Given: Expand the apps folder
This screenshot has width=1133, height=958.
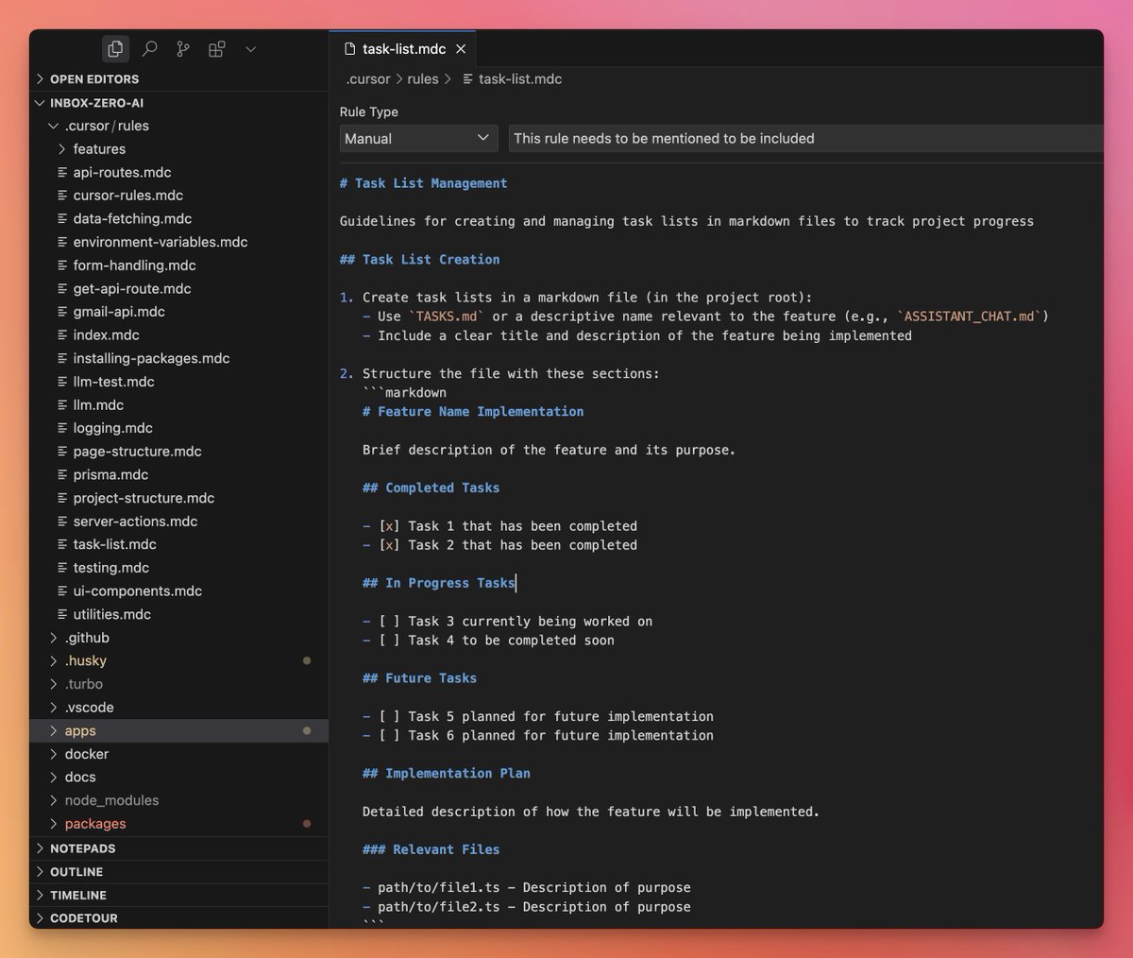Looking at the screenshot, I should (x=179, y=730).
